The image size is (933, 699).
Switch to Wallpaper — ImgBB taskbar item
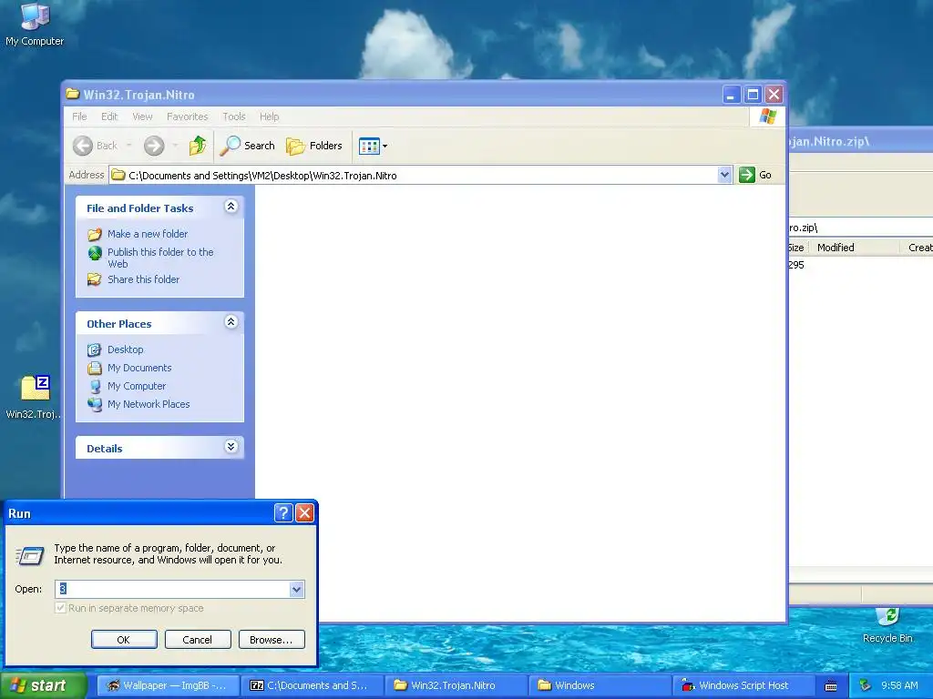(x=168, y=686)
